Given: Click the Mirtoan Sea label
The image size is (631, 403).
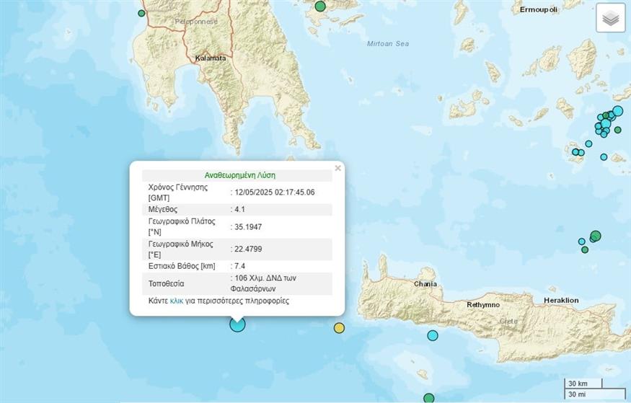Looking at the screenshot, I should (387, 44).
